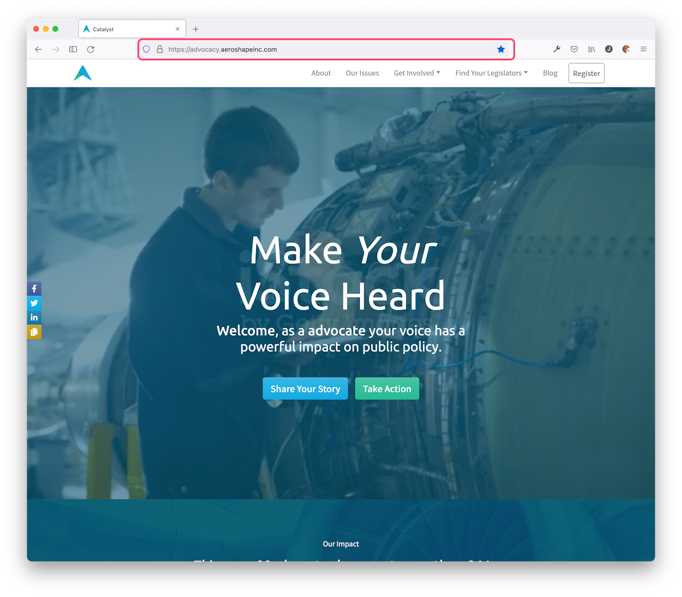The width and height of the screenshot is (682, 597).
Task: Open the browser Library icon
Action: [x=591, y=49]
